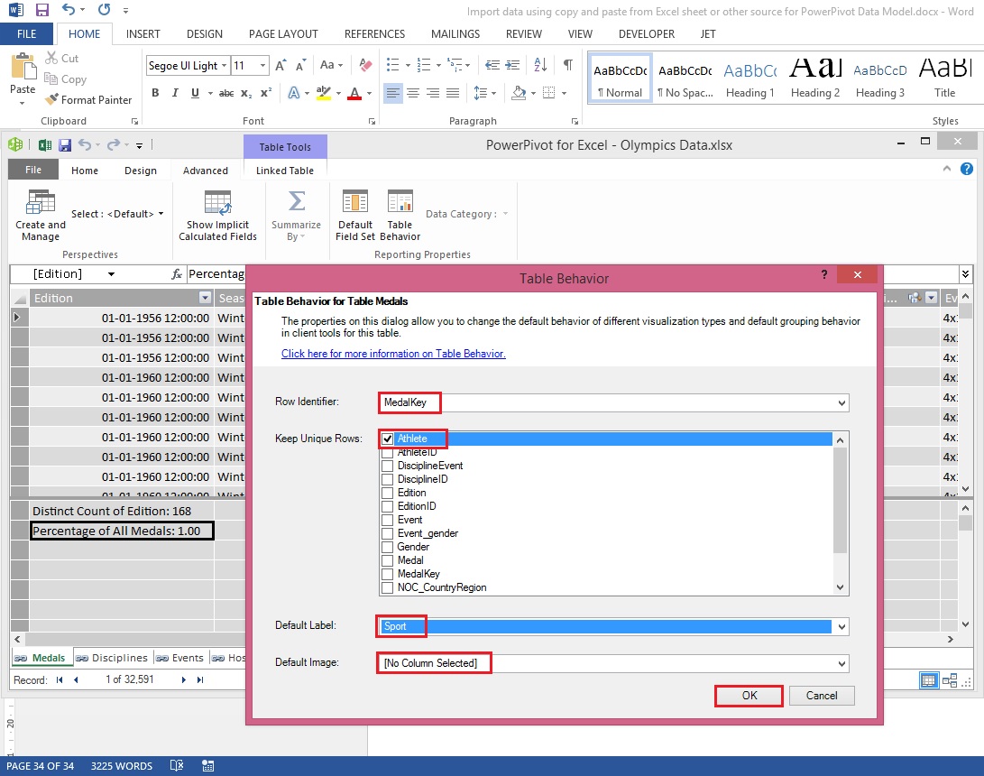This screenshot has width=984, height=776.
Task: Open the JET ribbon tab in Word
Action: tap(708, 33)
